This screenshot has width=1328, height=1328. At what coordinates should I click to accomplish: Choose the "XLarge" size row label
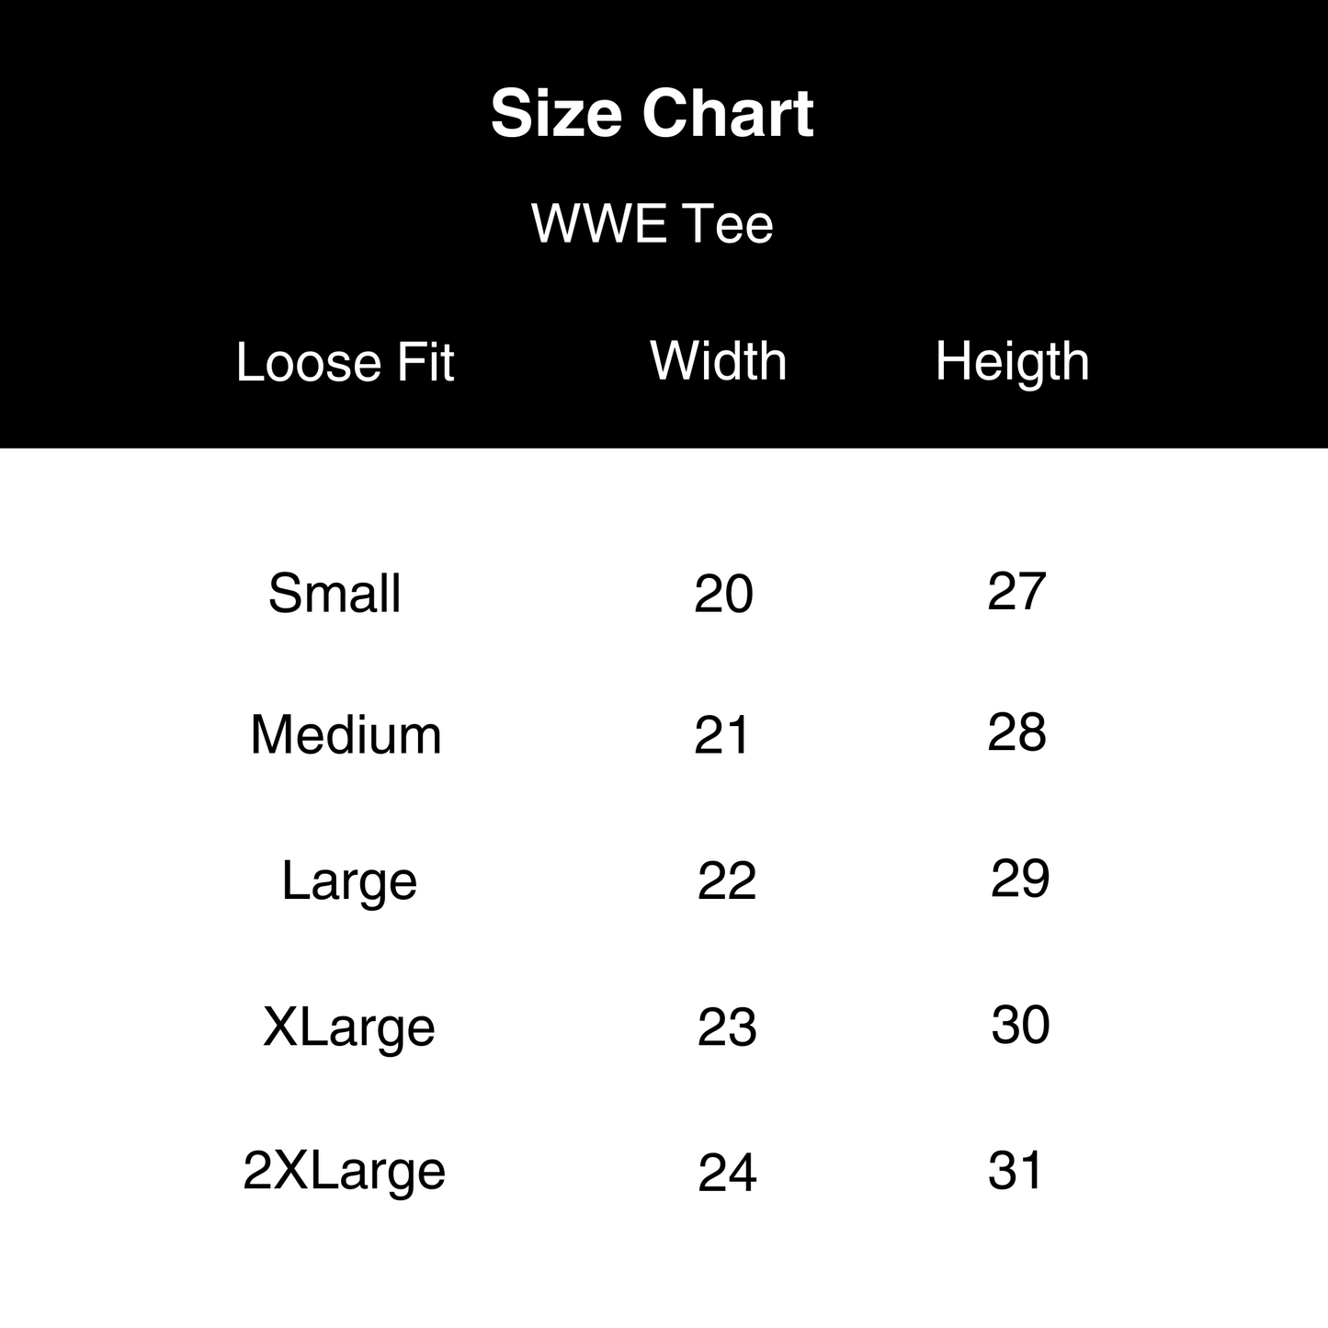tap(348, 1026)
